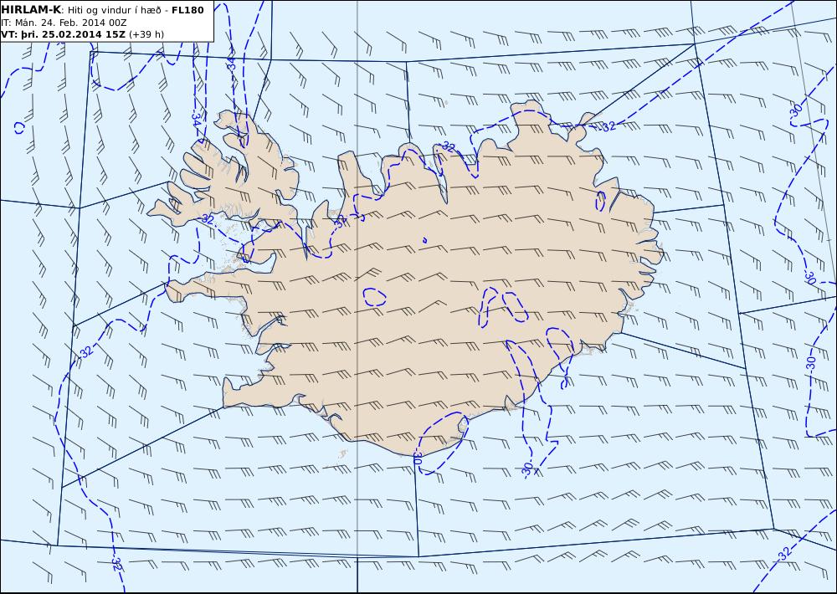Click the 30 label on Iceland's south coast contour
The height and width of the screenshot is (594, 837).
pos(418,458)
